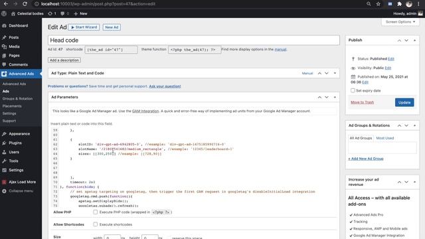Click the WordPress logo in admin bar
The image size is (425, 239).
(4, 13)
